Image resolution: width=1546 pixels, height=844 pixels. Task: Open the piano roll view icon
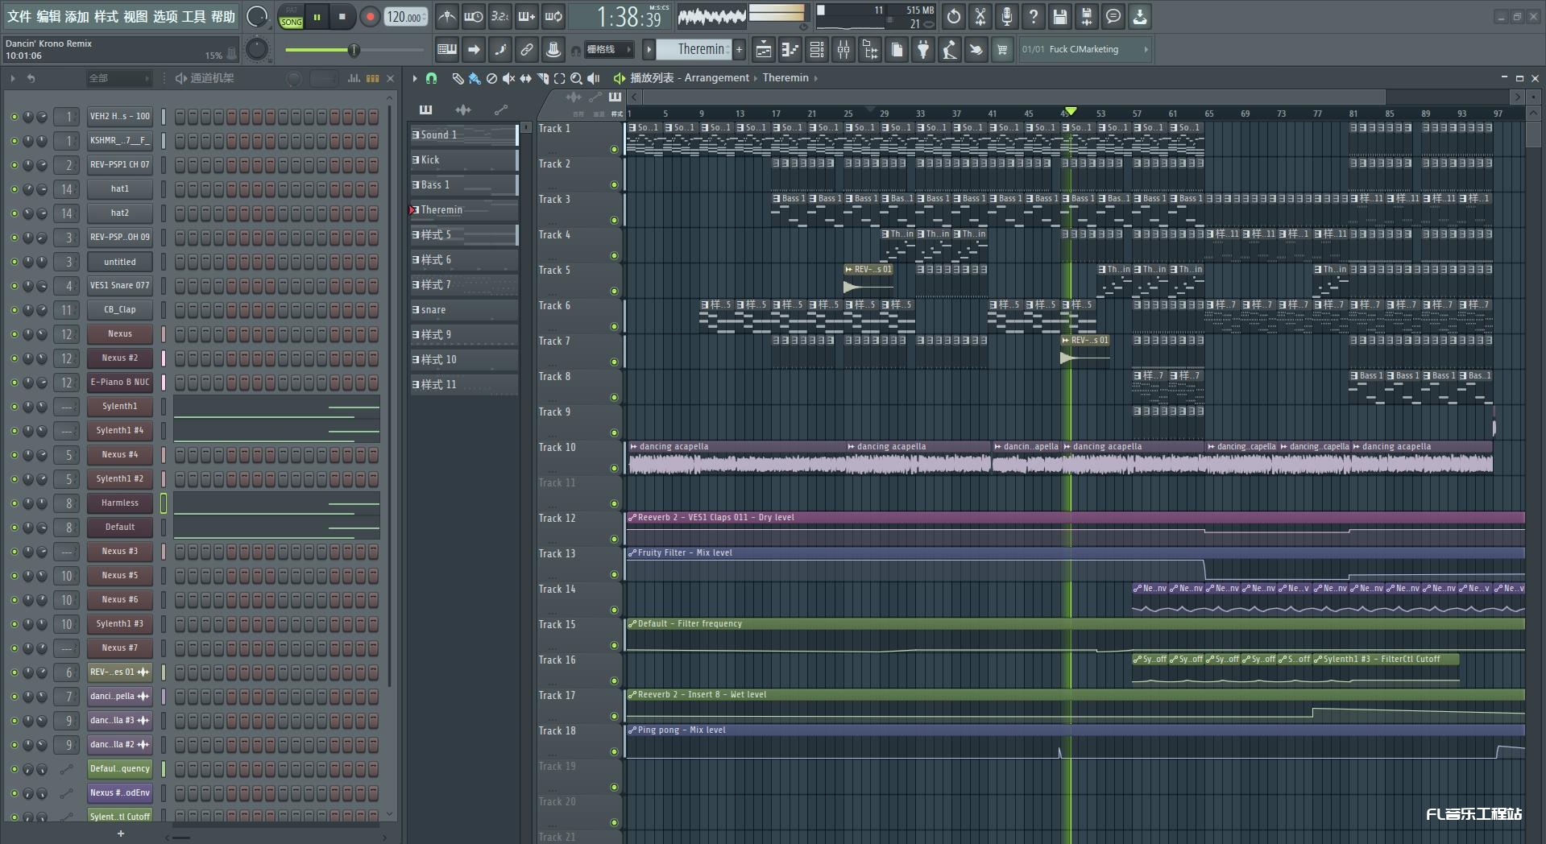[790, 50]
